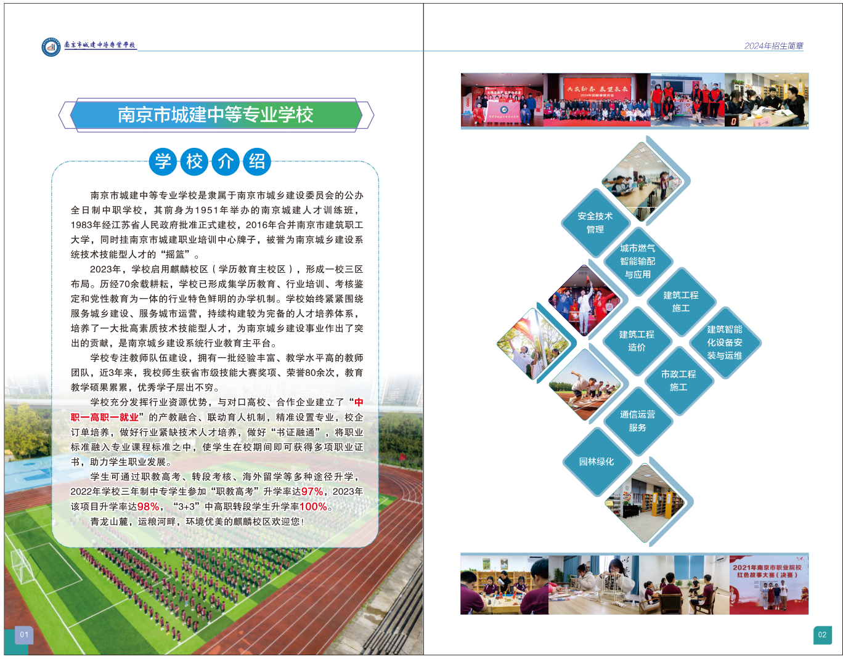Click the calligraphy school name beside logo
Image resolution: width=843 pixels, height=659 pixels.
[x=100, y=45]
